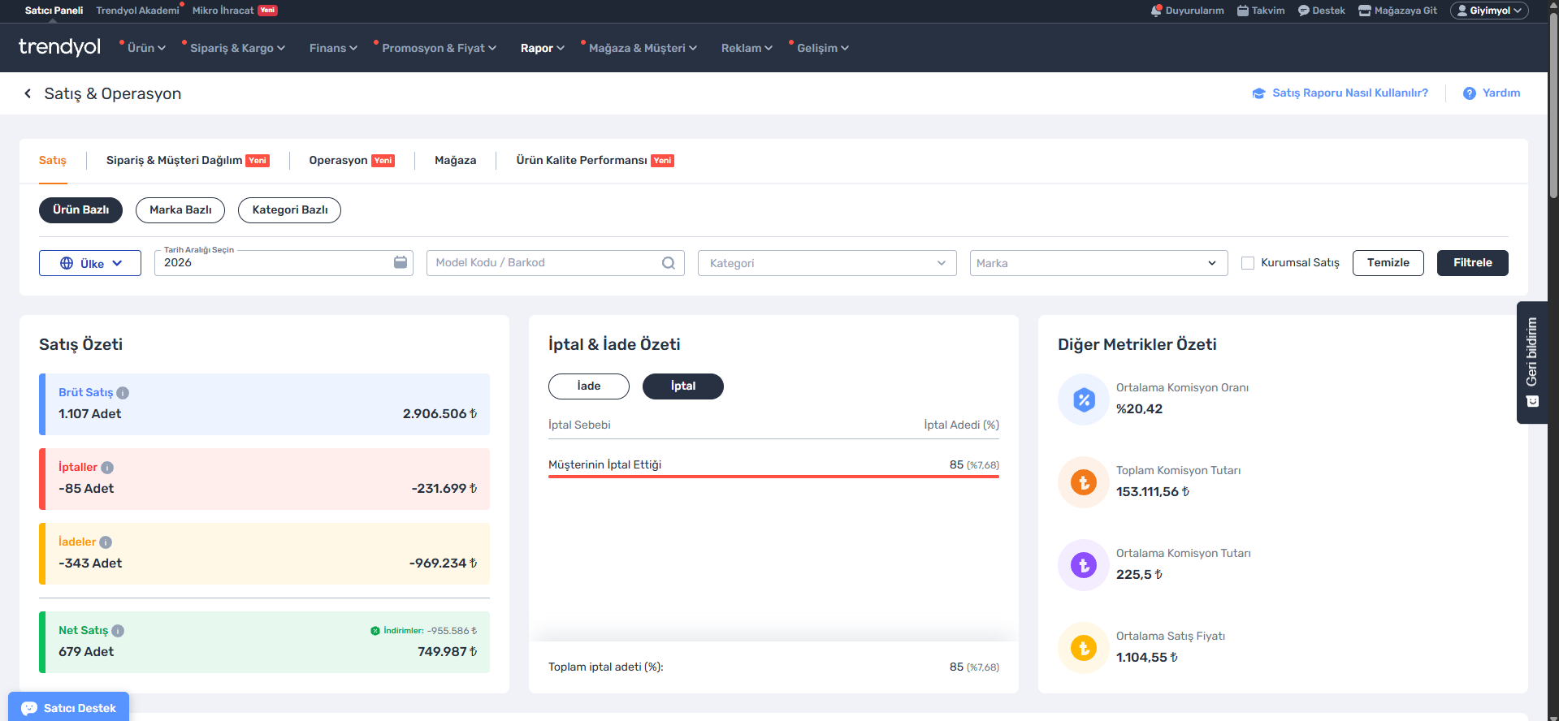
Task: Expand the Finans menu
Action: [333, 48]
